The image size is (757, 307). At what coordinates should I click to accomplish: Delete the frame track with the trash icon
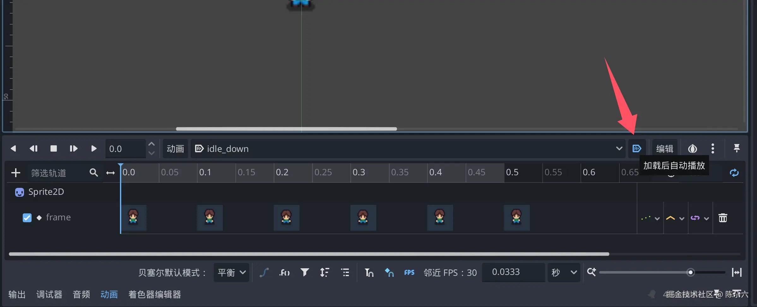(x=723, y=218)
